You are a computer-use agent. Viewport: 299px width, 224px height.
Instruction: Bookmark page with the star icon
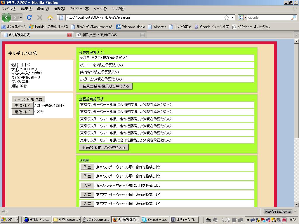227,17
